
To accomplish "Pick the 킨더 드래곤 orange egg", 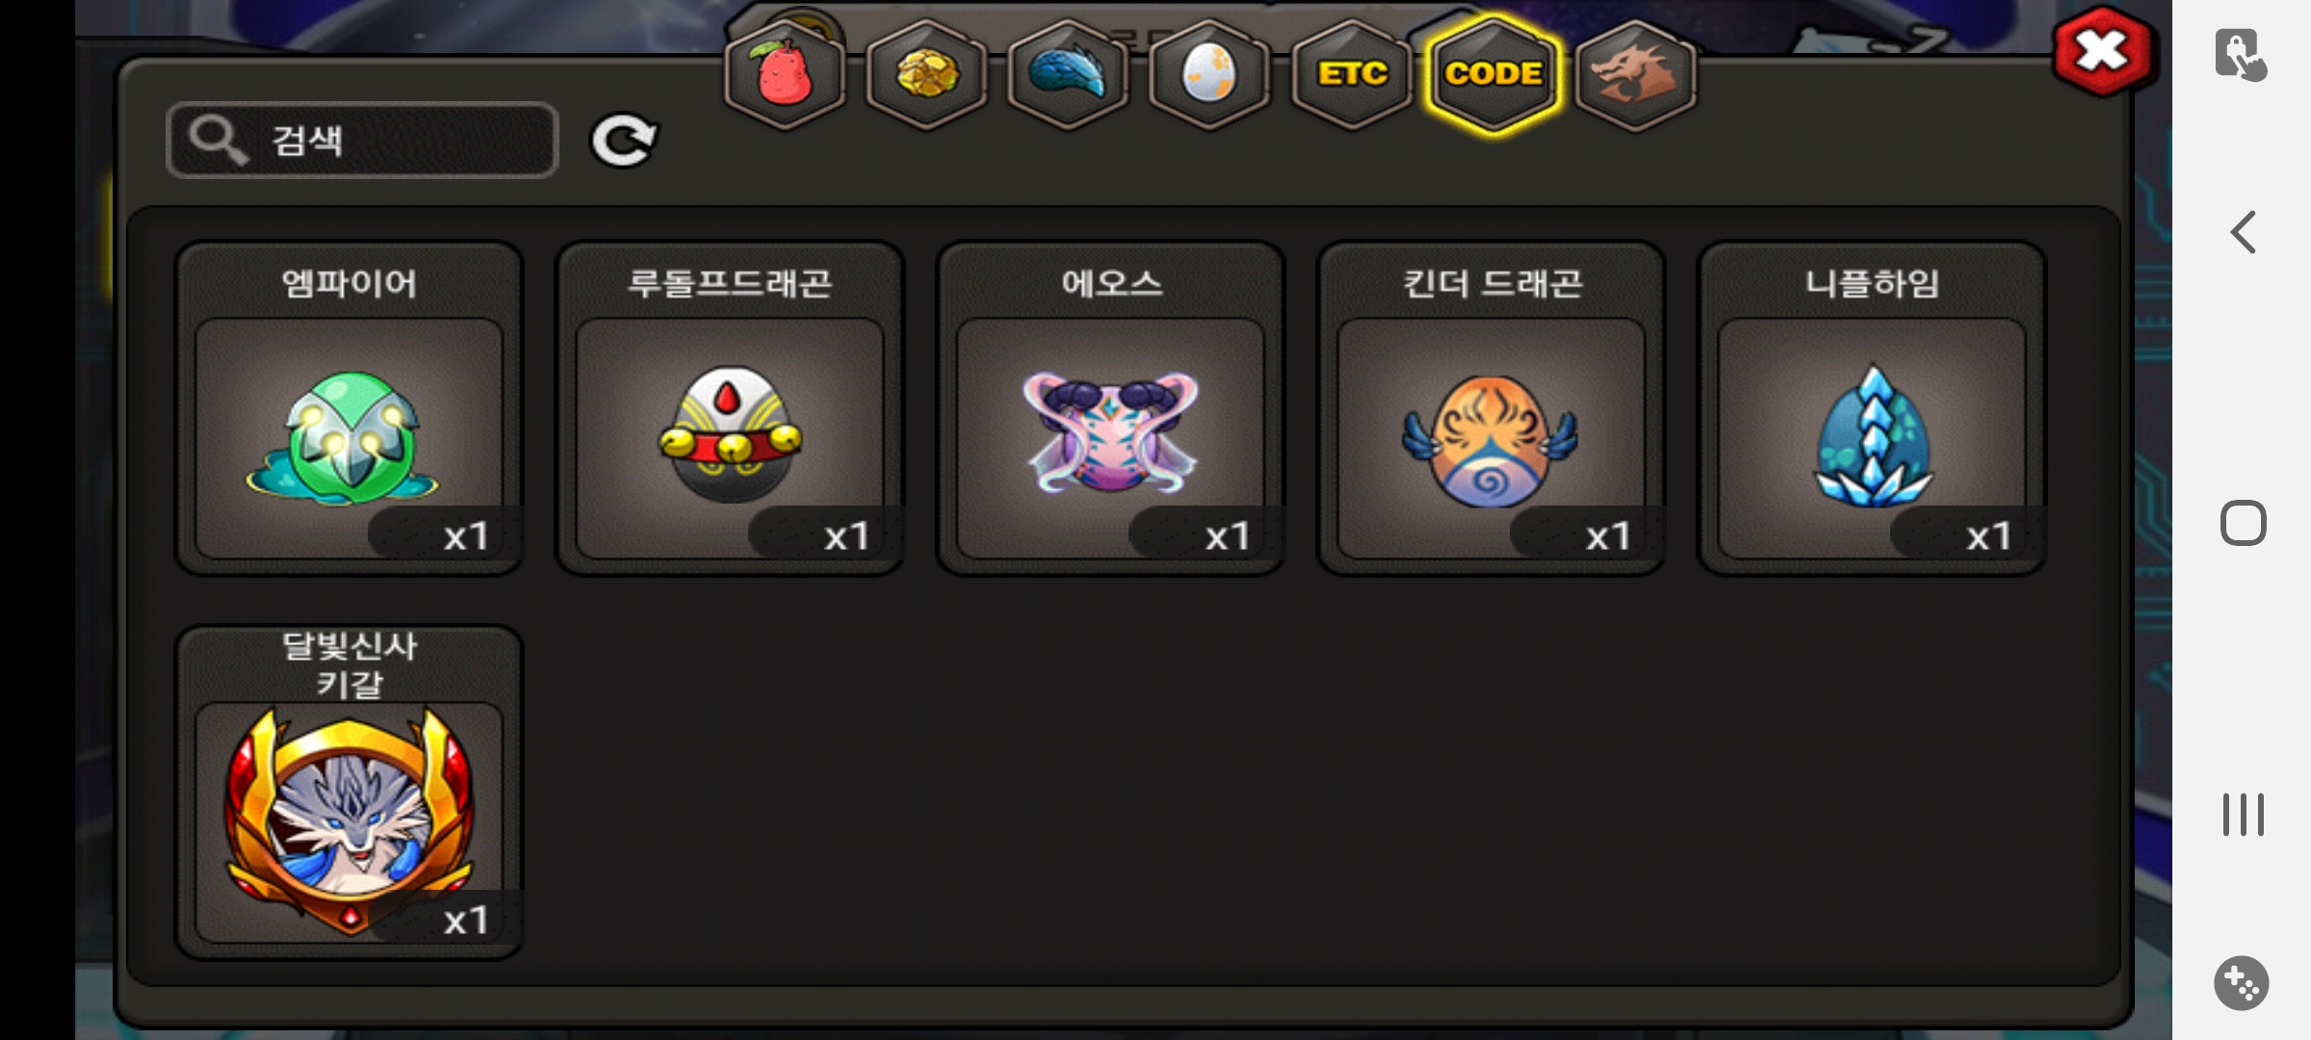I will 1491,408.
